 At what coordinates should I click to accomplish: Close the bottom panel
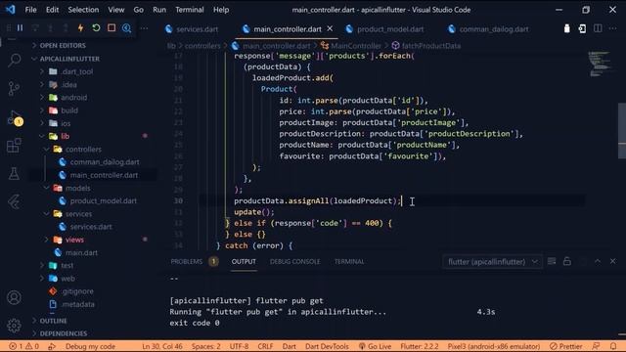(613, 261)
